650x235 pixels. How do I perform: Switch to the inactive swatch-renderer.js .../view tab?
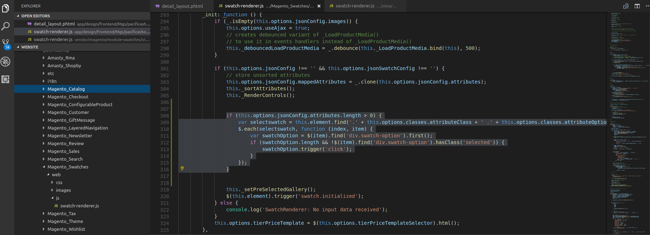pyautogui.click(x=365, y=6)
